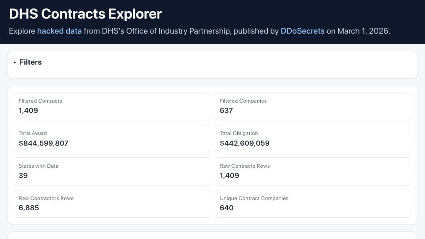Click the Unique Contract Companies label

(x=254, y=198)
